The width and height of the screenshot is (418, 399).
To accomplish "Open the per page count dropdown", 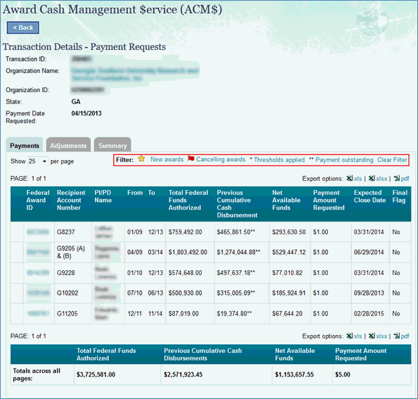I will [x=38, y=161].
